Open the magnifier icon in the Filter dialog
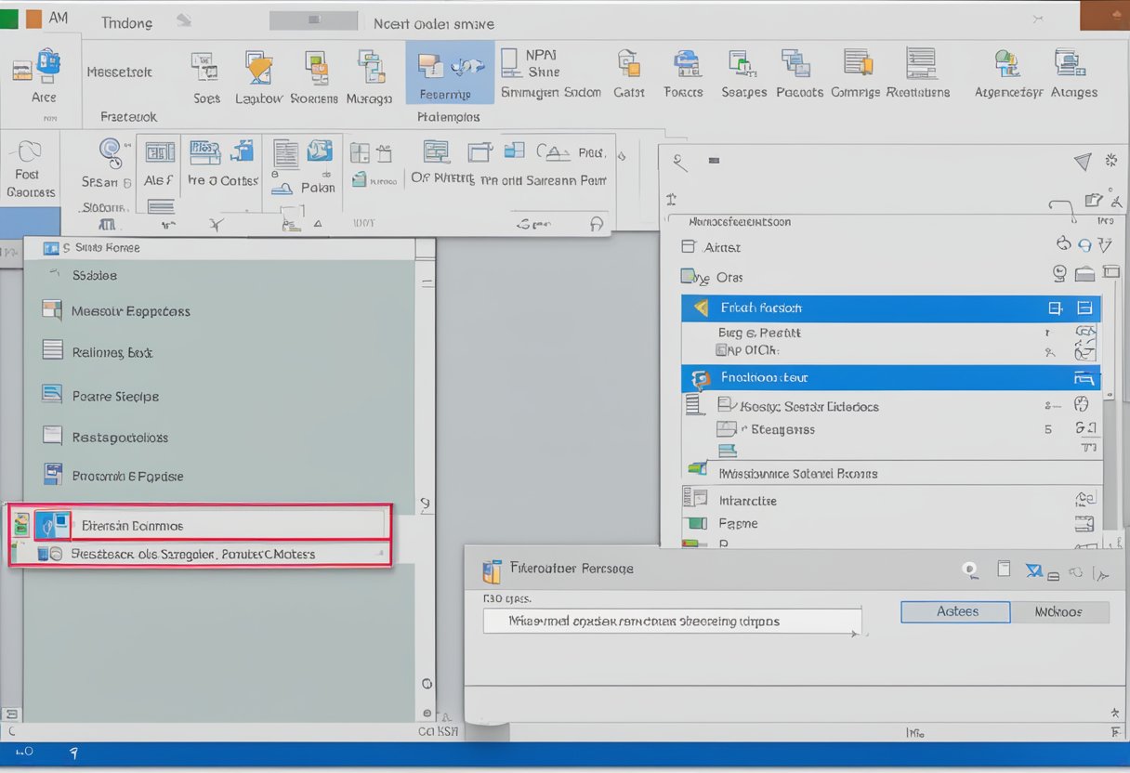Image resolution: width=1130 pixels, height=773 pixels. click(x=969, y=570)
